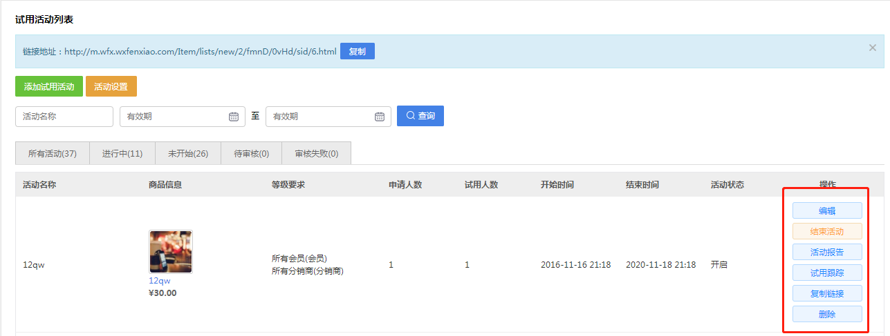Click the 12qw product thumbnail image

tap(171, 252)
